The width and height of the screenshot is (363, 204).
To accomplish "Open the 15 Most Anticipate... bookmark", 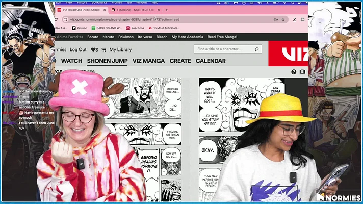I will 164,28.
